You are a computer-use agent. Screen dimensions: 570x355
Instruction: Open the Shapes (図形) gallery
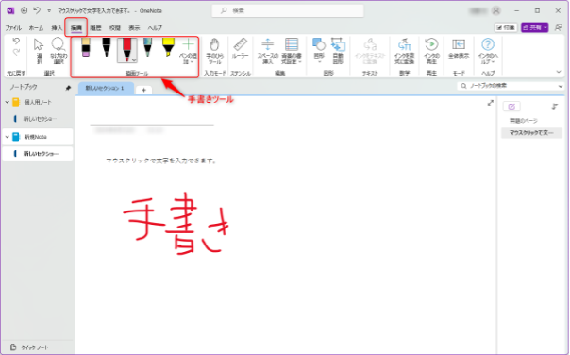click(x=319, y=51)
